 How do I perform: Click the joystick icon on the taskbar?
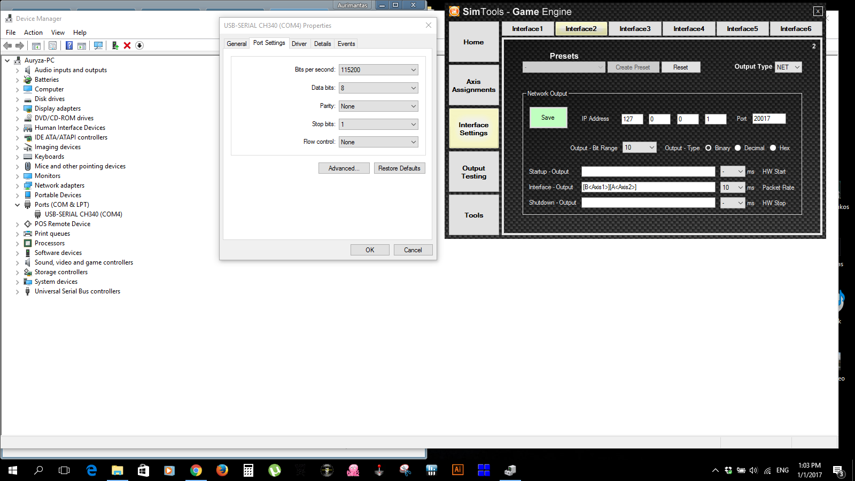click(x=379, y=470)
